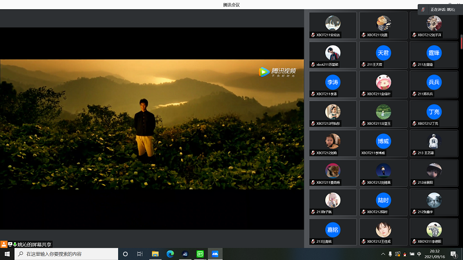Click the participant panel vertical scrollbar
The height and width of the screenshot is (260, 463).
tap(461, 42)
